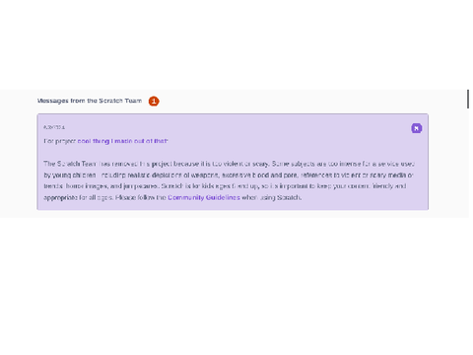
Task: Dismiss the Scratch Team message with X
Action: [x=417, y=128]
